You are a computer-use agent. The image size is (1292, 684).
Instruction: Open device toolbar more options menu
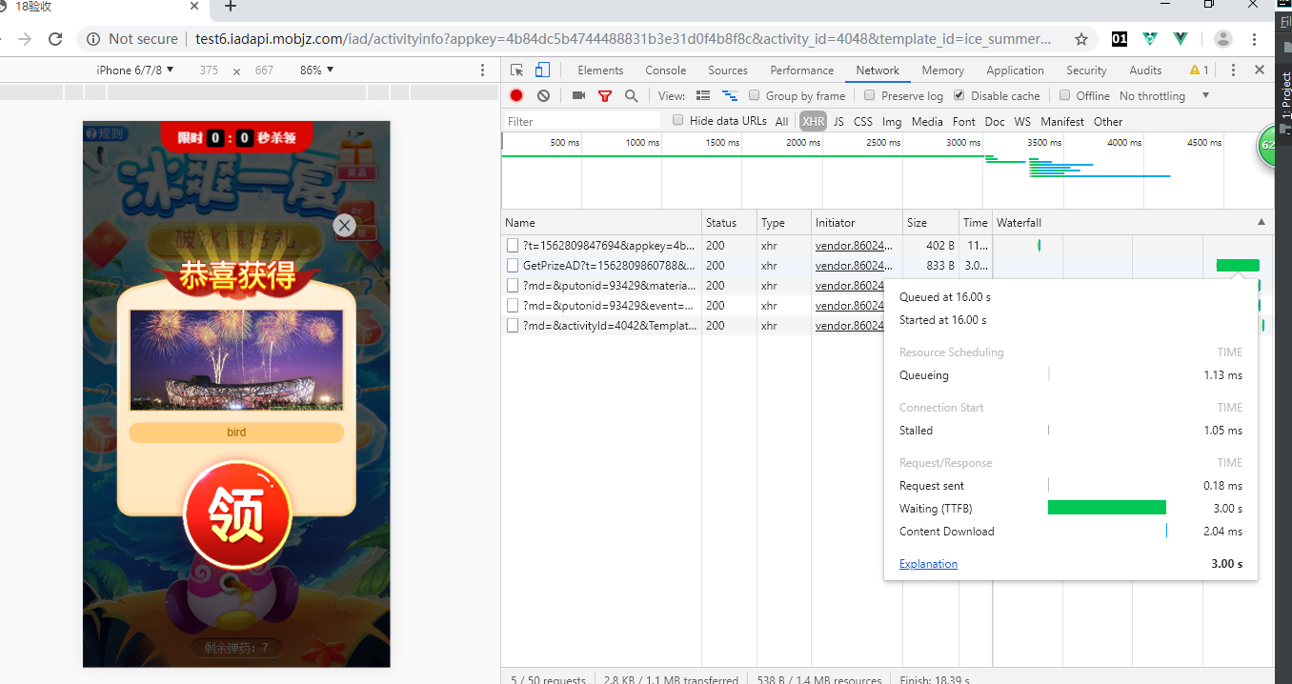[483, 70]
